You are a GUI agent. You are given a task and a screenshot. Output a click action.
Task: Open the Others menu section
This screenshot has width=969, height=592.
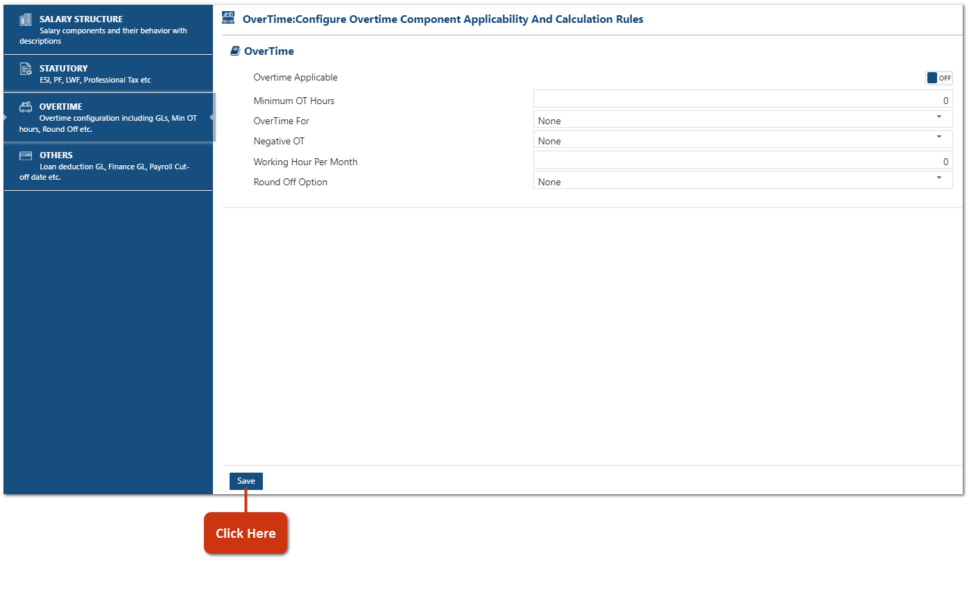[x=108, y=166]
